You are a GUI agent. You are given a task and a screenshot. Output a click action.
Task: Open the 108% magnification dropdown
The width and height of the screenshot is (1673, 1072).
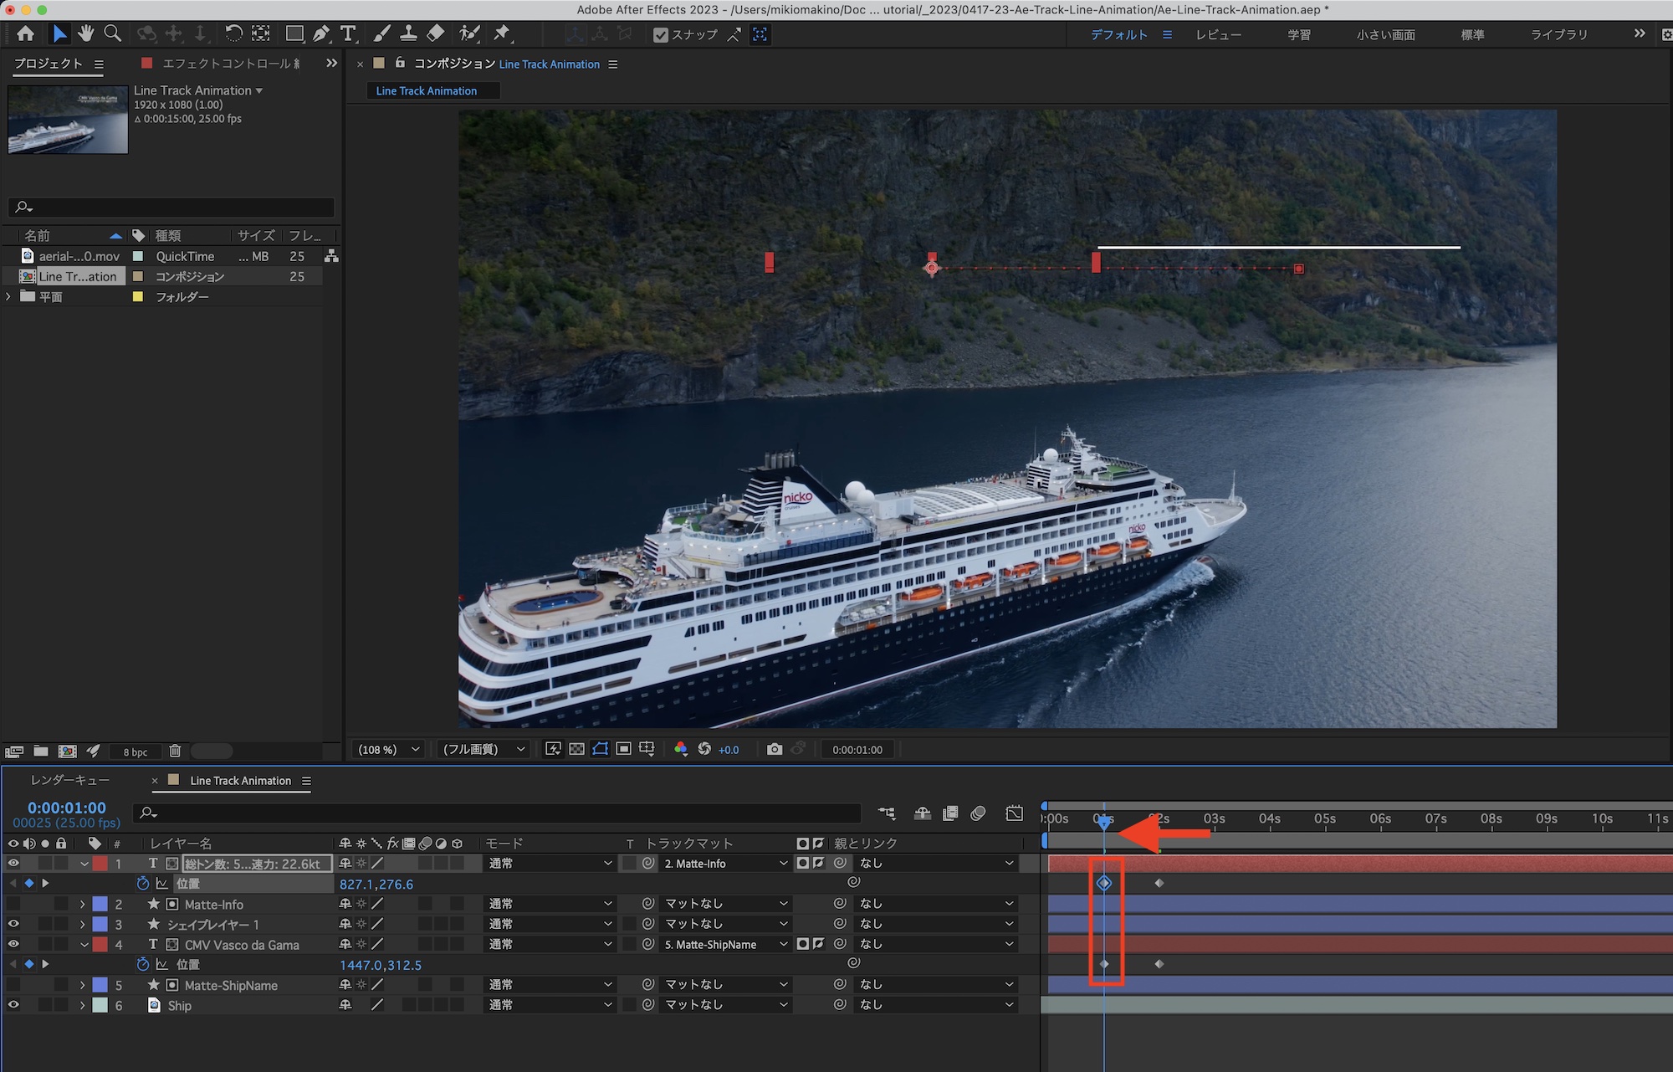tap(389, 749)
